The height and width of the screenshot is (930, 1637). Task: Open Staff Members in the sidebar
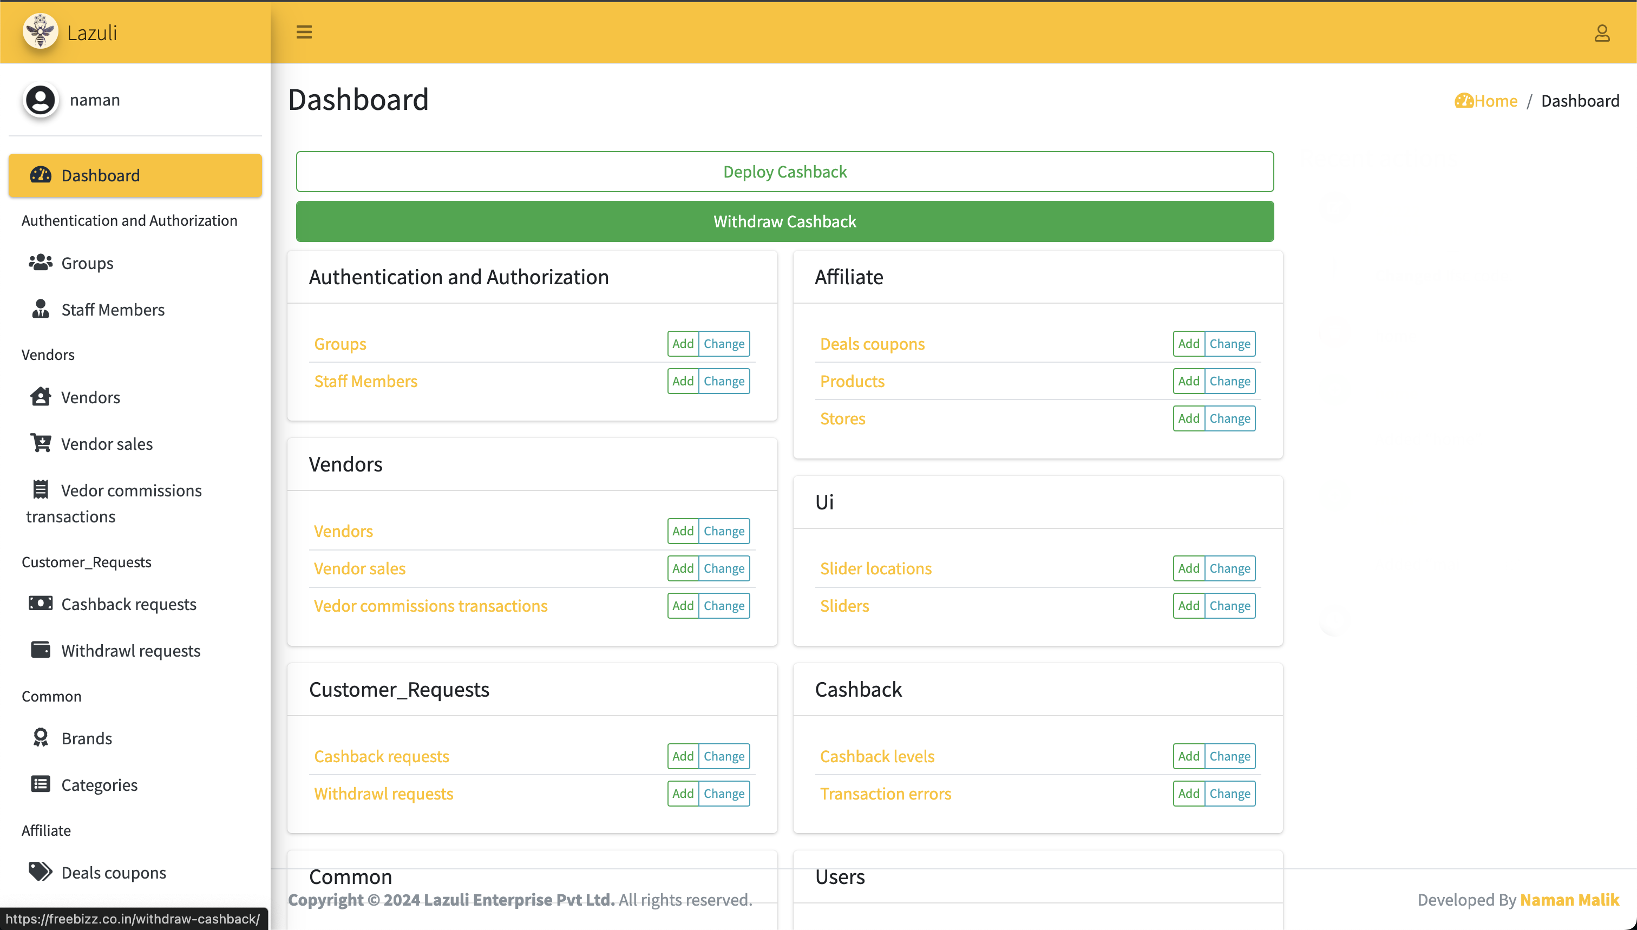(x=135, y=309)
